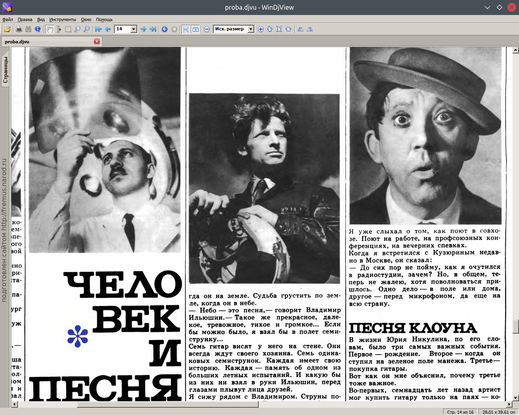Click the vertical scrollbar thumb

[516, 327]
